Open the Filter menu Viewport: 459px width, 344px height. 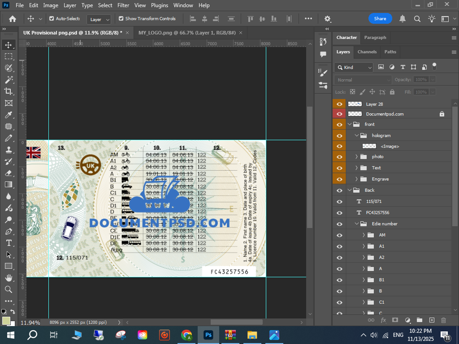click(x=123, y=5)
